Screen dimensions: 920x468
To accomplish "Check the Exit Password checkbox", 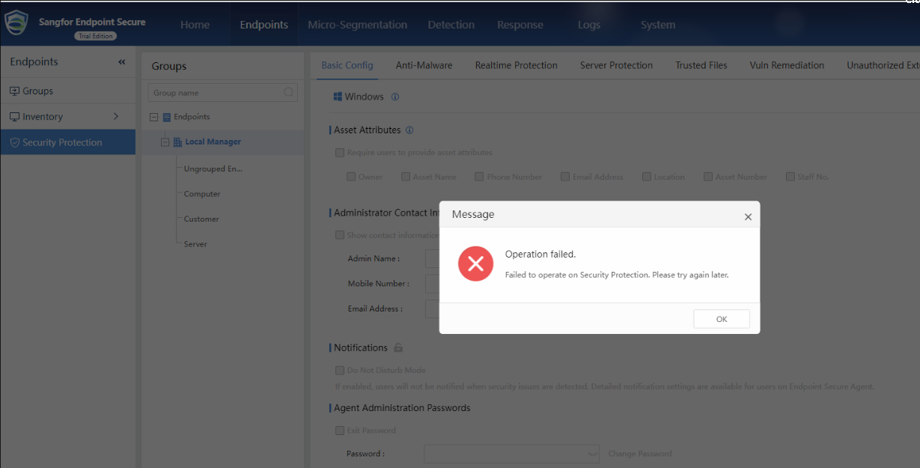I will tap(341, 431).
